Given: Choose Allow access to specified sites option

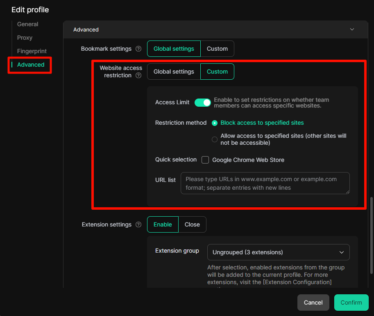Looking at the screenshot, I should point(215,139).
